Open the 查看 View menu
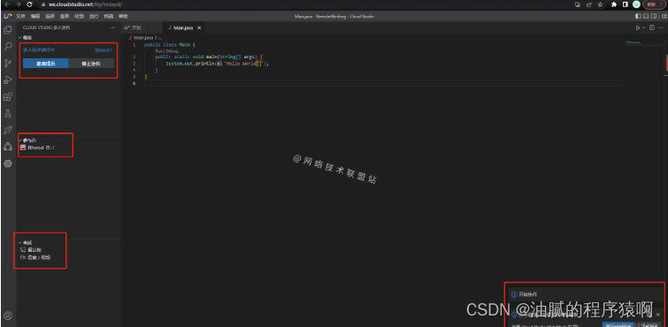 coord(65,16)
